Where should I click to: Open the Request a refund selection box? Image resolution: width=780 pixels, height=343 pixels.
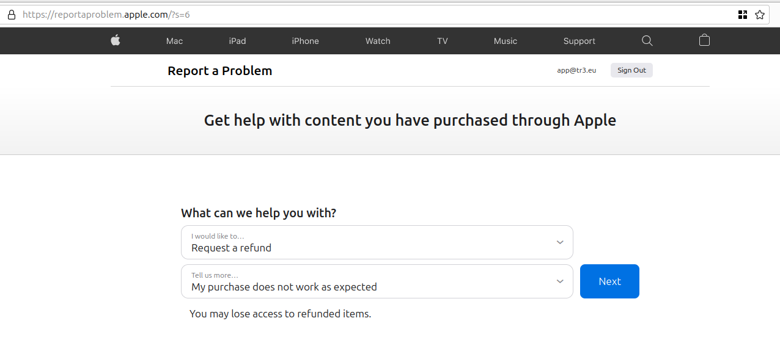[377, 242]
